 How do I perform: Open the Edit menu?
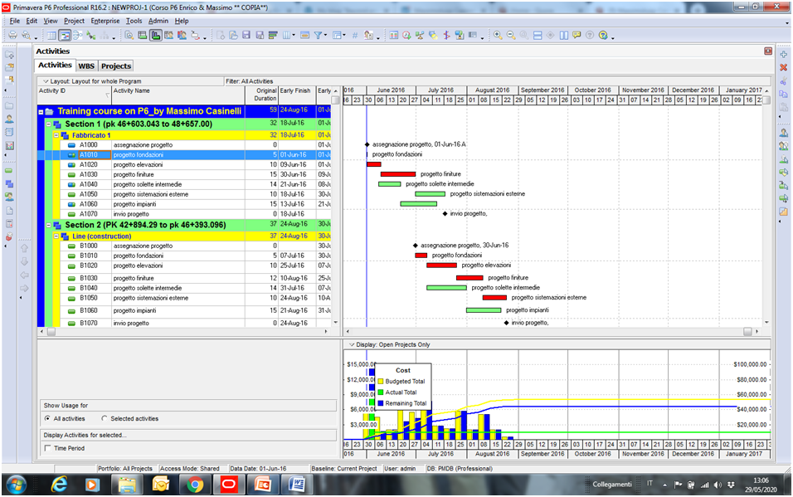[x=32, y=21]
